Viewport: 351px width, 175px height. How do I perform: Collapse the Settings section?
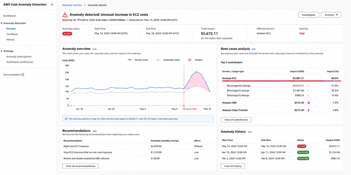2,51
